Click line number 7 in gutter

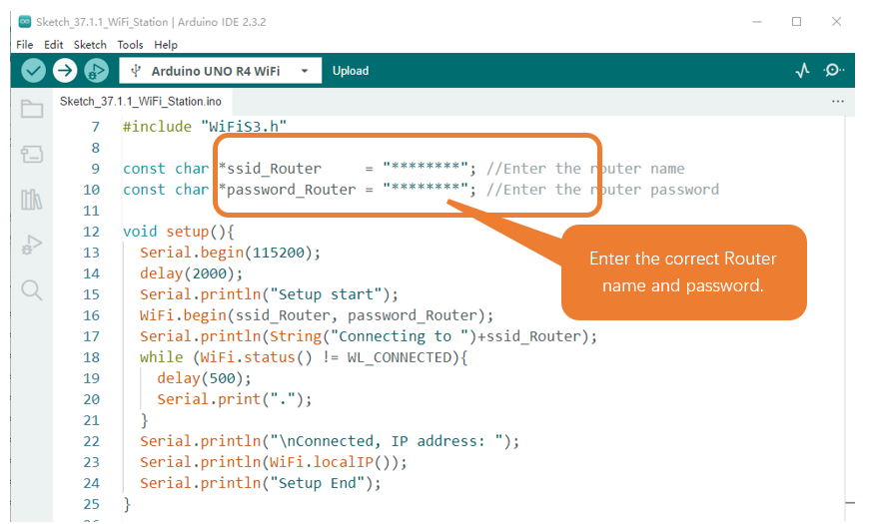tap(96, 127)
